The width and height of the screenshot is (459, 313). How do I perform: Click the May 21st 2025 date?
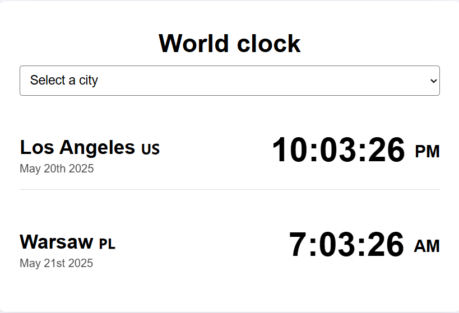[56, 263]
